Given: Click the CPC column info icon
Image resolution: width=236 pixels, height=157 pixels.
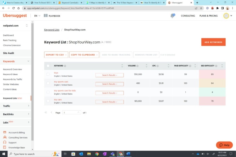Looking at the screenshot, I should point(157,66).
